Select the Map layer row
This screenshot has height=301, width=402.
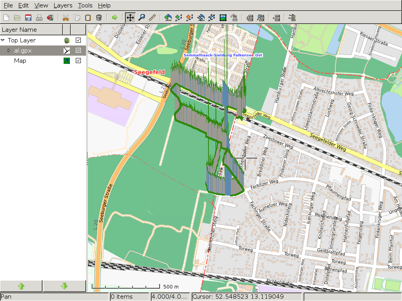20,61
